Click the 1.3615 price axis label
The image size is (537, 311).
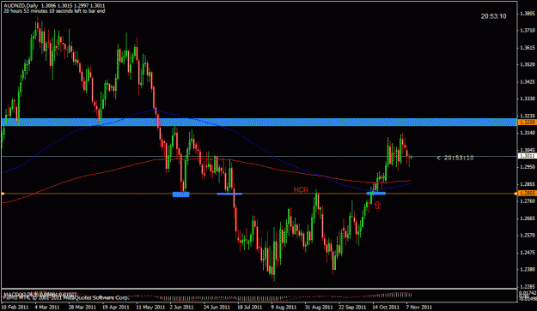point(527,48)
